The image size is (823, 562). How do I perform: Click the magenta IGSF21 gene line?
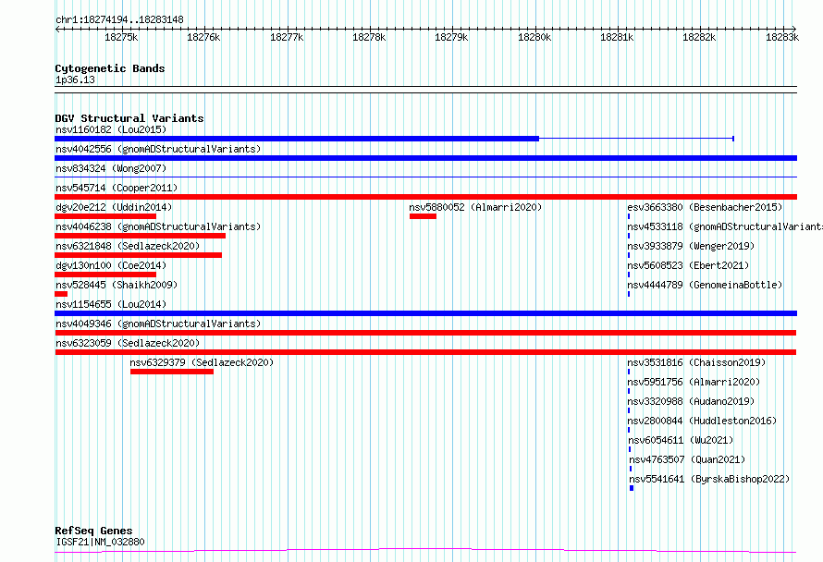[425, 550]
